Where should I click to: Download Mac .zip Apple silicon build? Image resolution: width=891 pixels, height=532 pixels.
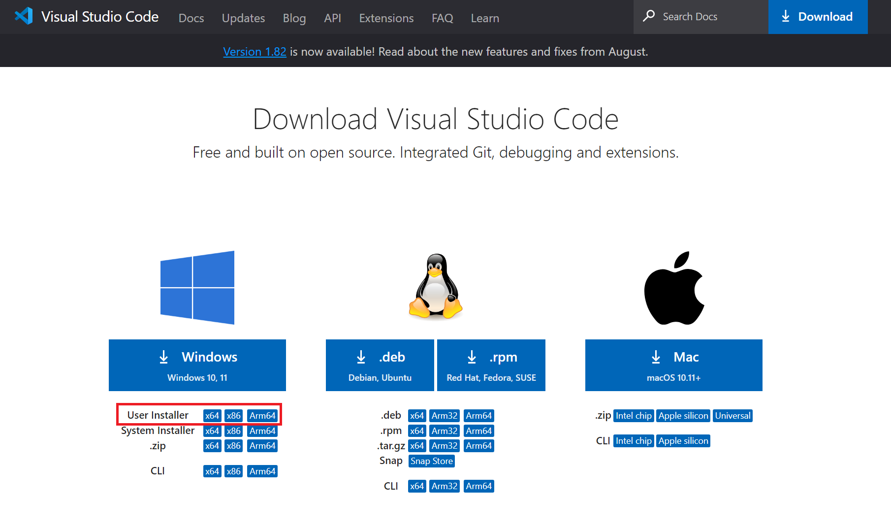click(x=683, y=416)
